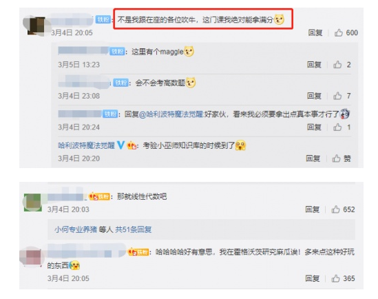Reply to the 线性代数 comment
The image size is (378, 299).
point(313,209)
